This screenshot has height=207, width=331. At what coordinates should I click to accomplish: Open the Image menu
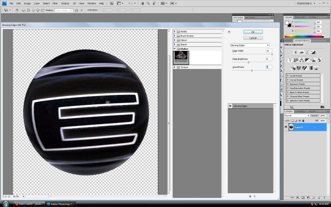coord(27,3)
